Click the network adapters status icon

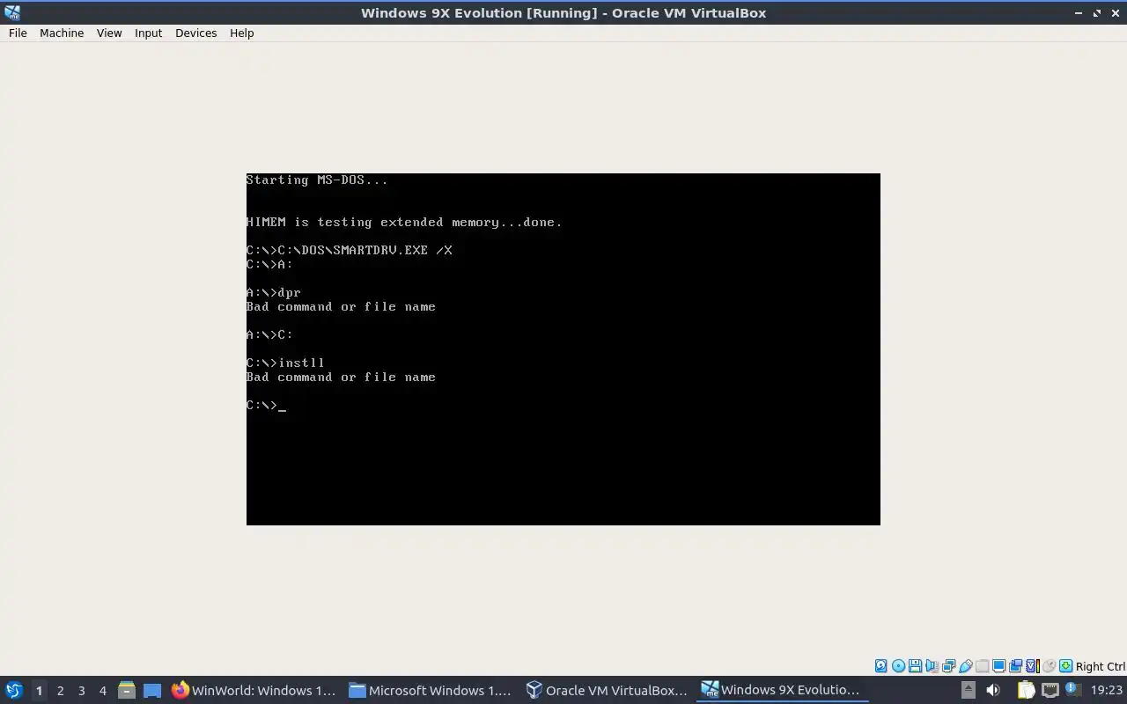[x=948, y=666]
